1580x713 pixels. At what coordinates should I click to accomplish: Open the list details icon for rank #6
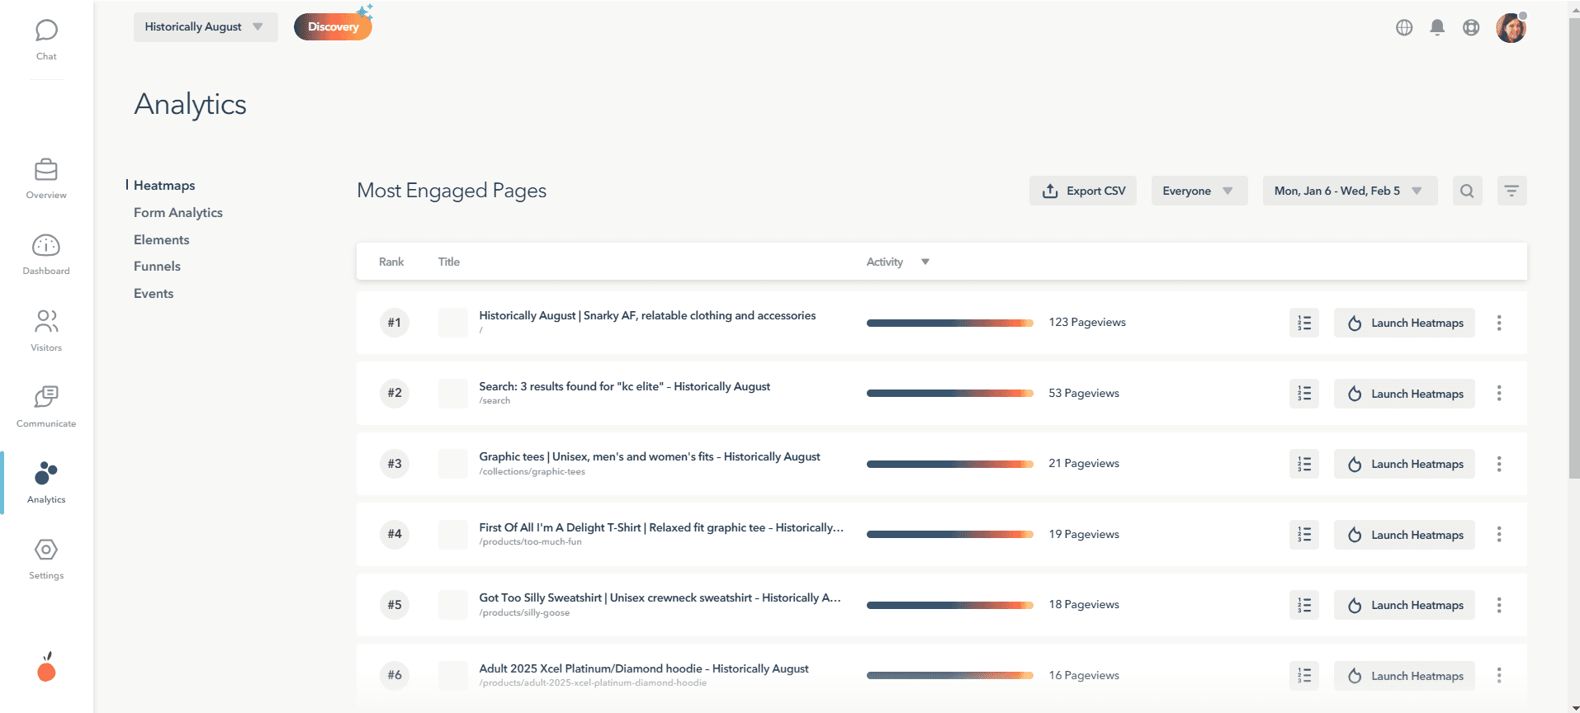click(1304, 676)
